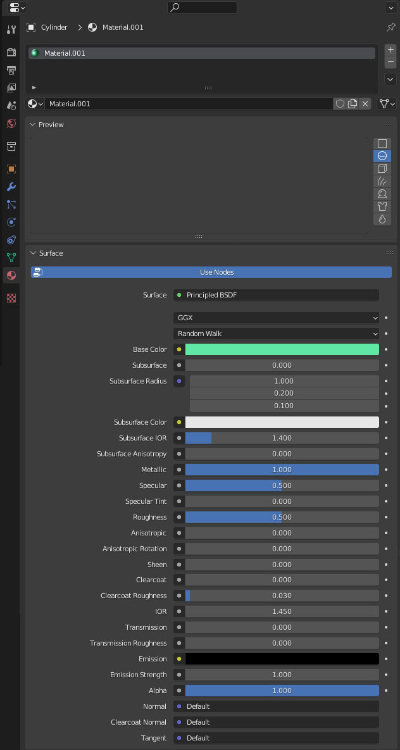
Task: Open the Material properties tab
Action: 11,275
